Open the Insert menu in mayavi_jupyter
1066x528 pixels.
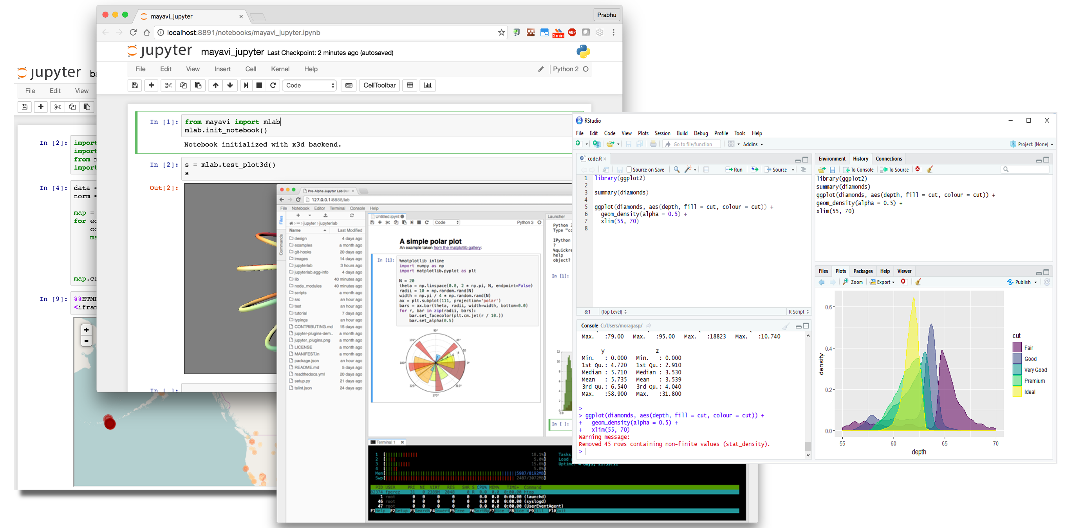222,69
